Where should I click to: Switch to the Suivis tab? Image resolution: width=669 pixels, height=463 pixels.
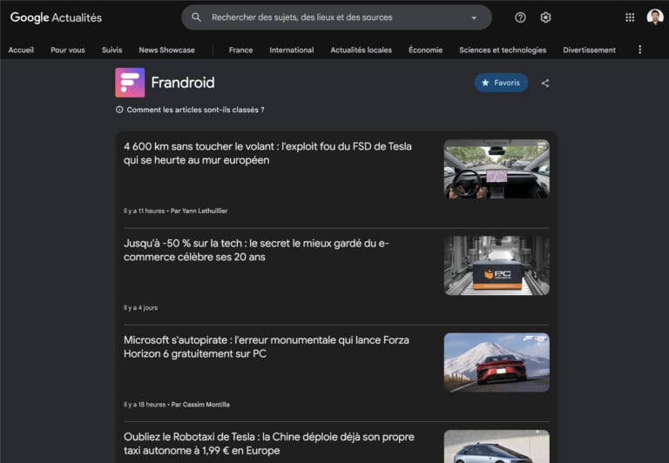coord(111,50)
